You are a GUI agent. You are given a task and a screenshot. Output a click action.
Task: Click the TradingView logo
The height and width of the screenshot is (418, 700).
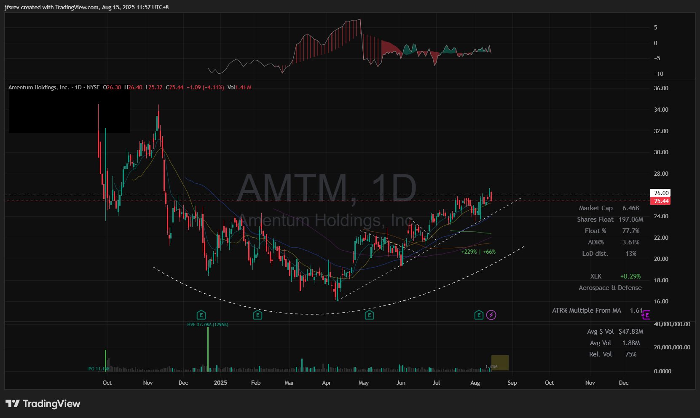pos(43,404)
